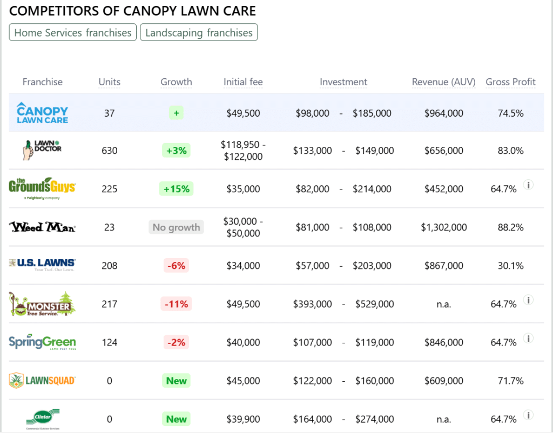Click the Units column header
The height and width of the screenshot is (433, 553).
[109, 82]
